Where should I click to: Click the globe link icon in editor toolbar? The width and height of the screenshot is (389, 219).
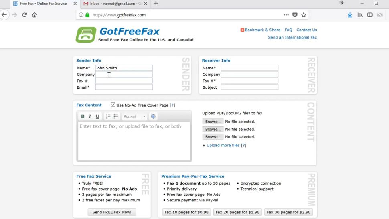point(153,116)
